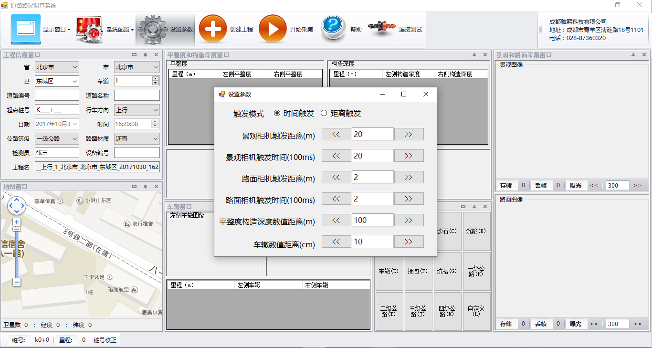This screenshot has height=348, width=652.
Task: Click the 沉陷(D) defect button
Action: pyautogui.click(x=476, y=231)
